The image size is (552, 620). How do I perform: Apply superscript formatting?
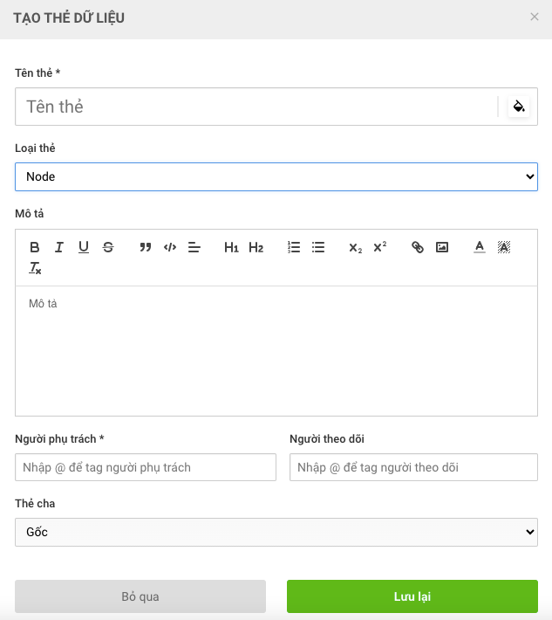pyautogui.click(x=380, y=247)
